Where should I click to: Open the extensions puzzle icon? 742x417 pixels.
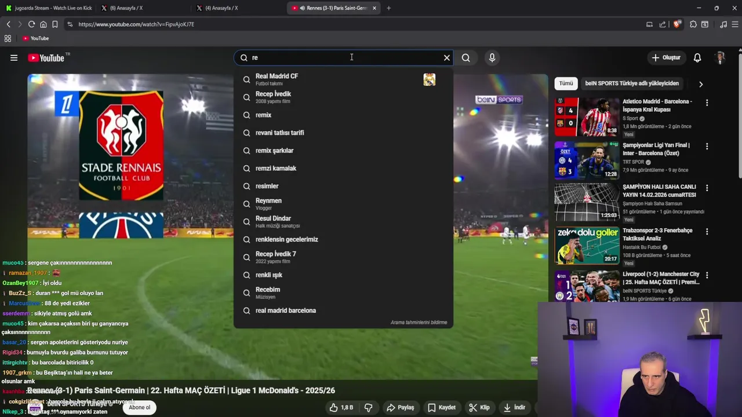coord(693,24)
